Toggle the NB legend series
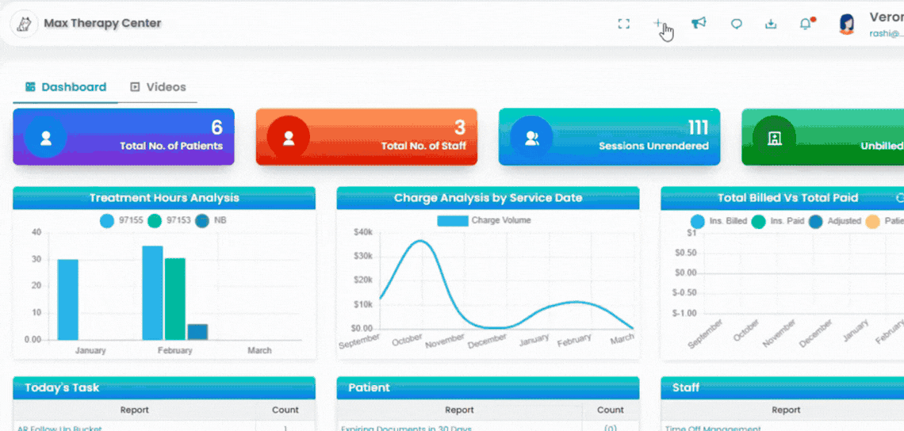Viewport: 904px width, 431px height. (210, 221)
